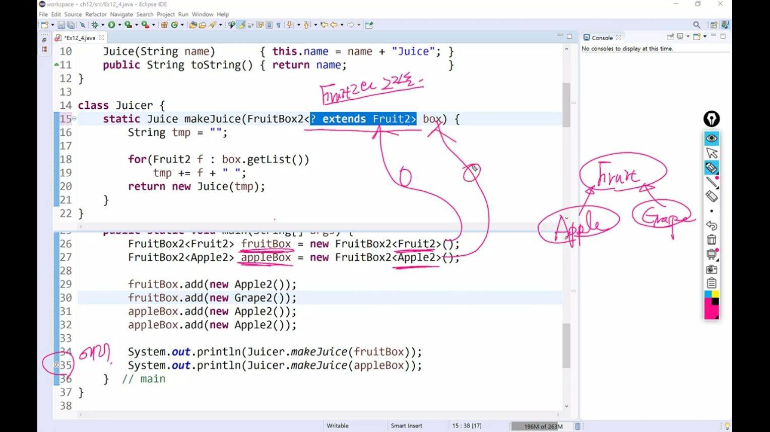Expand the back navigation history dropdown
The height and width of the screenshot is (432, 770).
342,25
